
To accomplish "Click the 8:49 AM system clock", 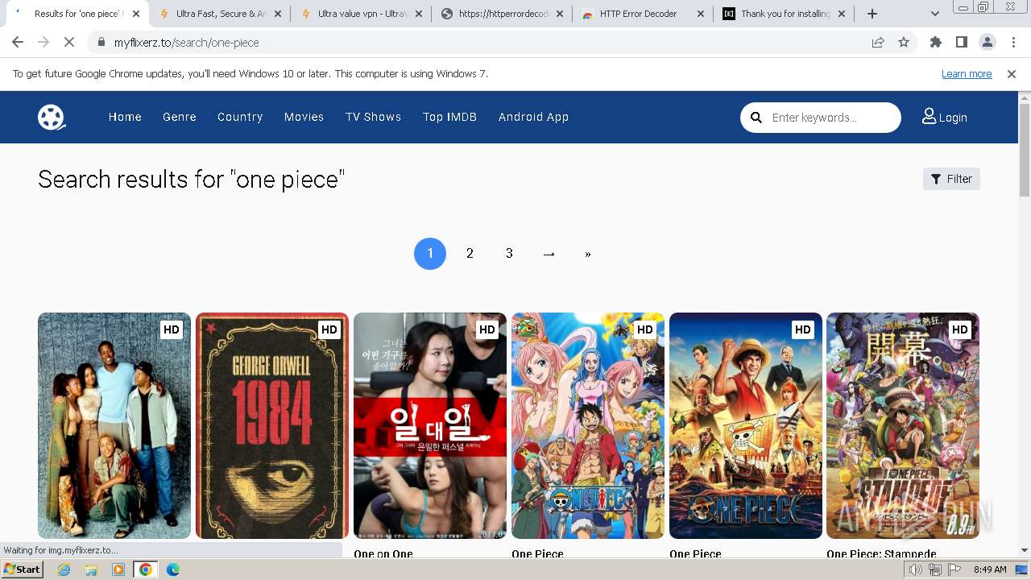I will (990, 570).
